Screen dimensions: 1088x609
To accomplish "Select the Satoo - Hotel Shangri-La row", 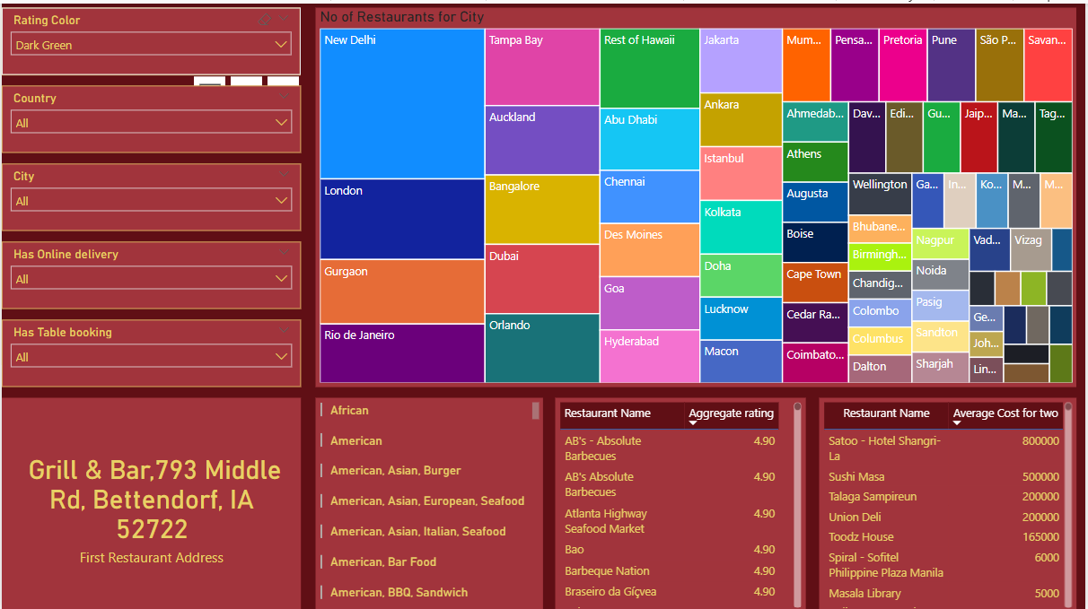I will (x=884, y=448).
